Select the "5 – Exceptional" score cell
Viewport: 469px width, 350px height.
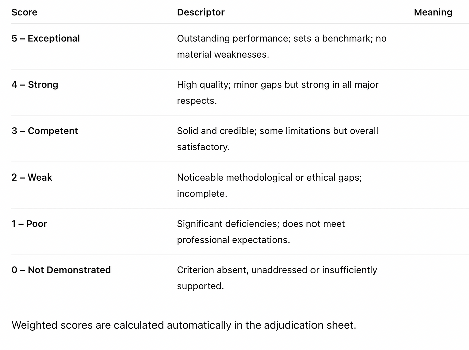pos(46,39)
